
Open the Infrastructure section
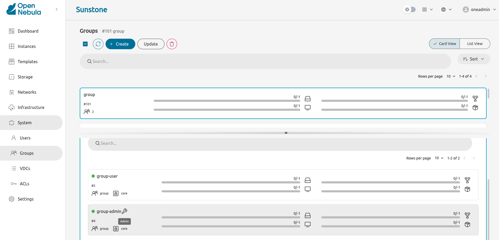[31, 107]
